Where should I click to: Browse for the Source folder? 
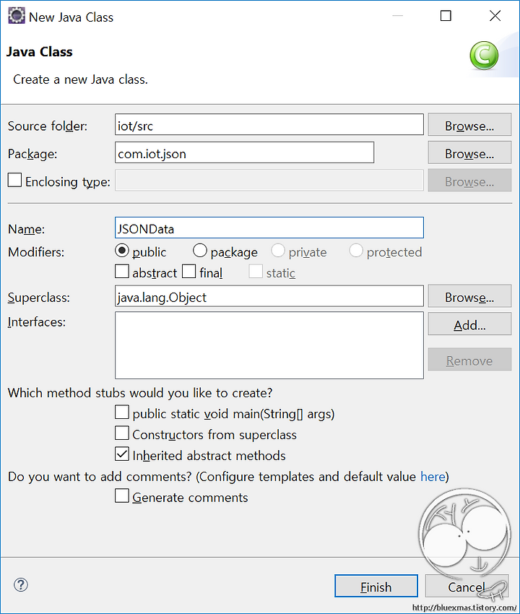click(469, 124)
